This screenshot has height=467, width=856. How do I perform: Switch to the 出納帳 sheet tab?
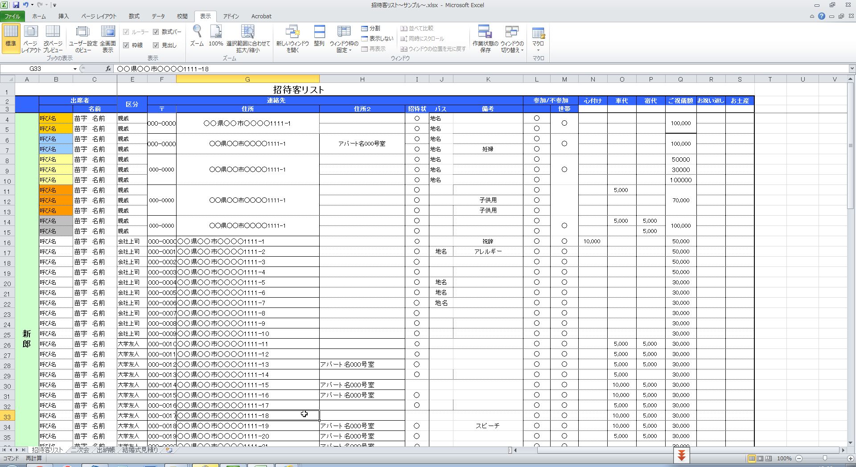click(106, 450)
